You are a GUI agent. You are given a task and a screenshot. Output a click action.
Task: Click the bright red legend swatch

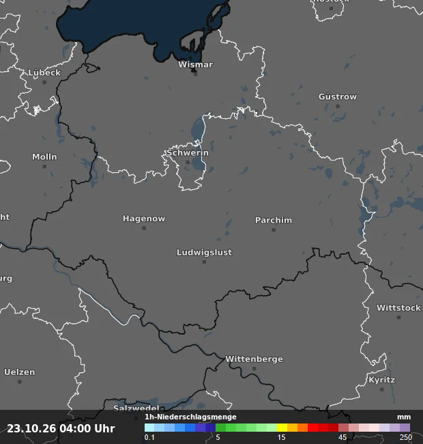(x=312, y=428)
